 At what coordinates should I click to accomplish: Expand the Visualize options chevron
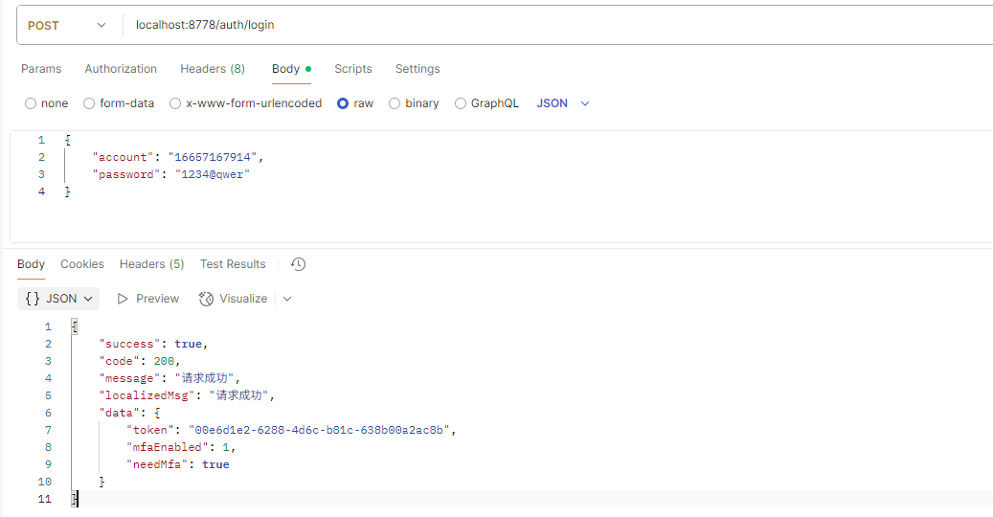pyautogui.click(x=287, y=299)
